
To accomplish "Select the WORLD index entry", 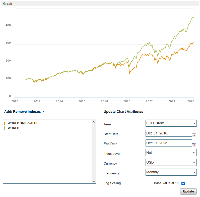I will 13,128.
